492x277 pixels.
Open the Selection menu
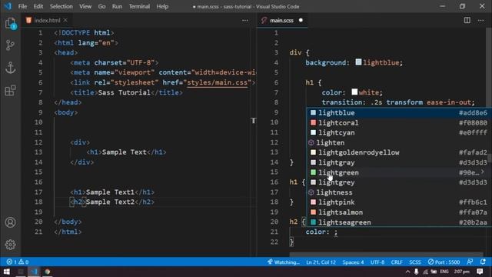click(x=61, y=6)
